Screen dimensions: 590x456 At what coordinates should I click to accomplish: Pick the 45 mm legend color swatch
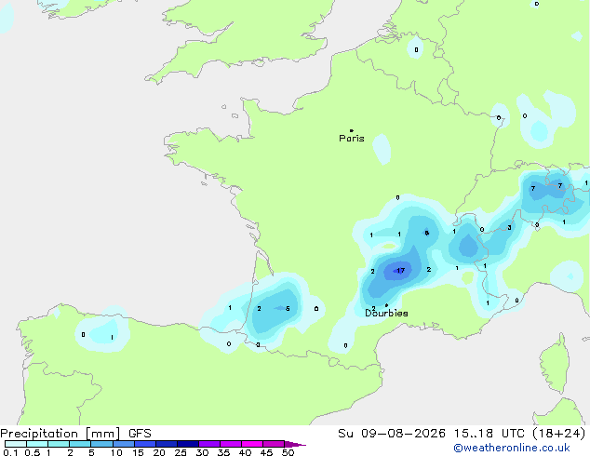(x=274, y=444)
